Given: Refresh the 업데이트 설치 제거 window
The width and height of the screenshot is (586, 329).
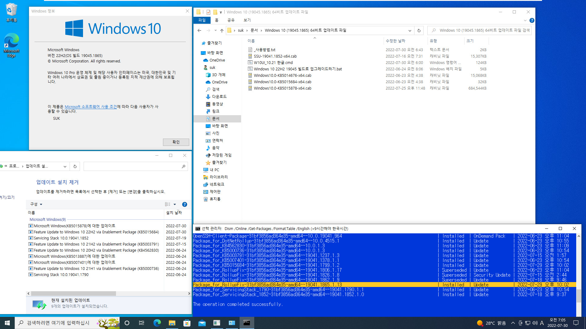Looking at the screenshot, I should coord(75,166).
